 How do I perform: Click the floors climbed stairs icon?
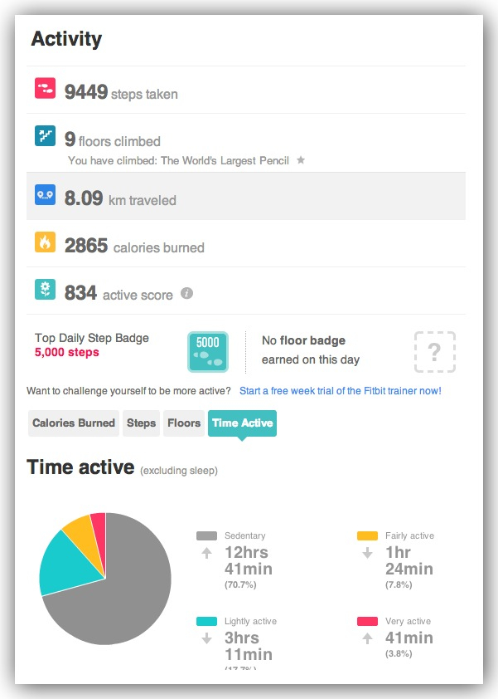45,136
